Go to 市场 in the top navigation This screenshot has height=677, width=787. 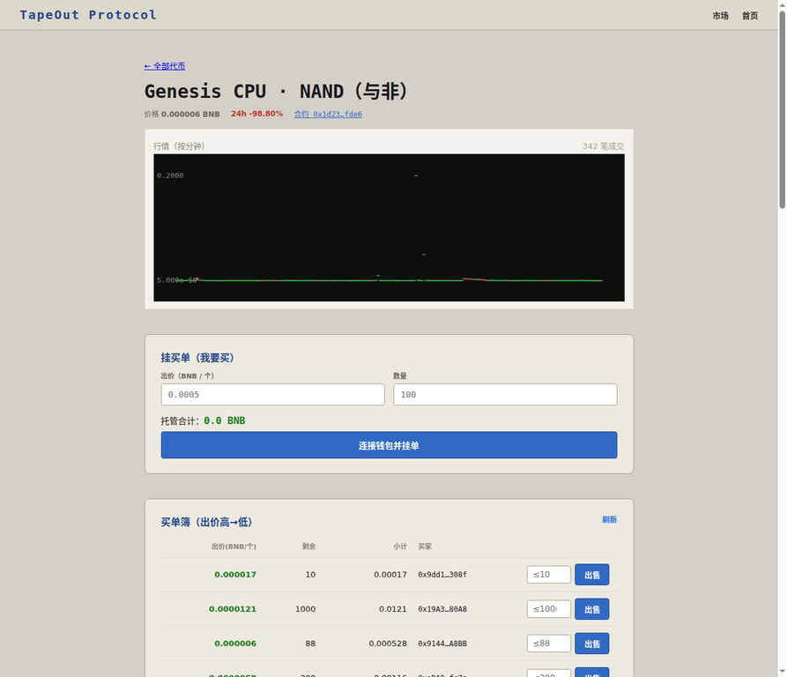click(720, 16)
